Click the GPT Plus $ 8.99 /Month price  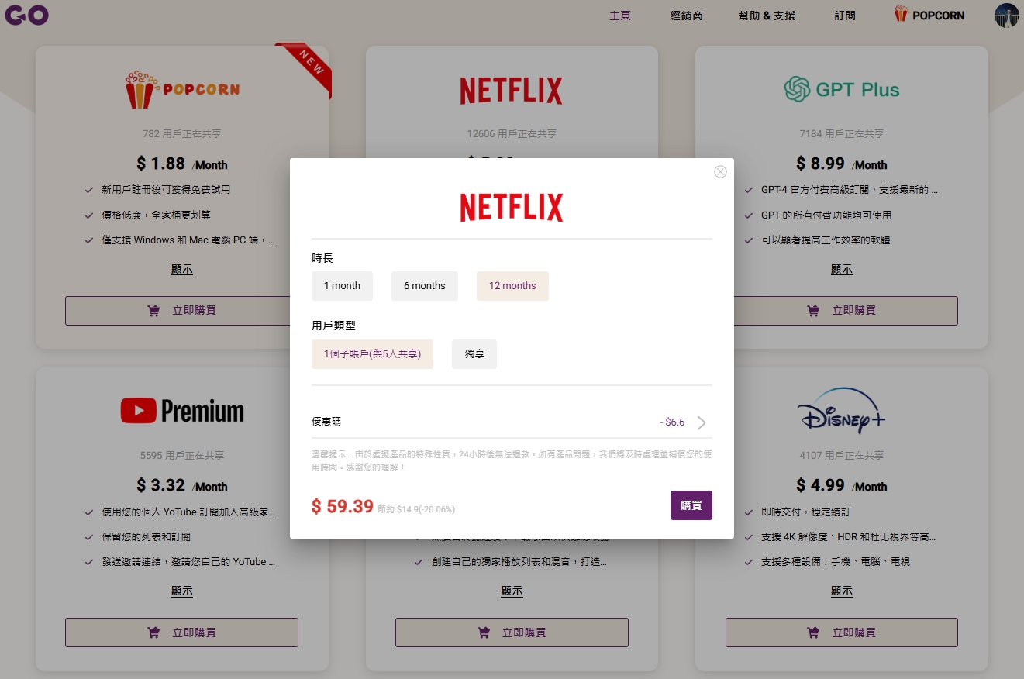[842, 164]
